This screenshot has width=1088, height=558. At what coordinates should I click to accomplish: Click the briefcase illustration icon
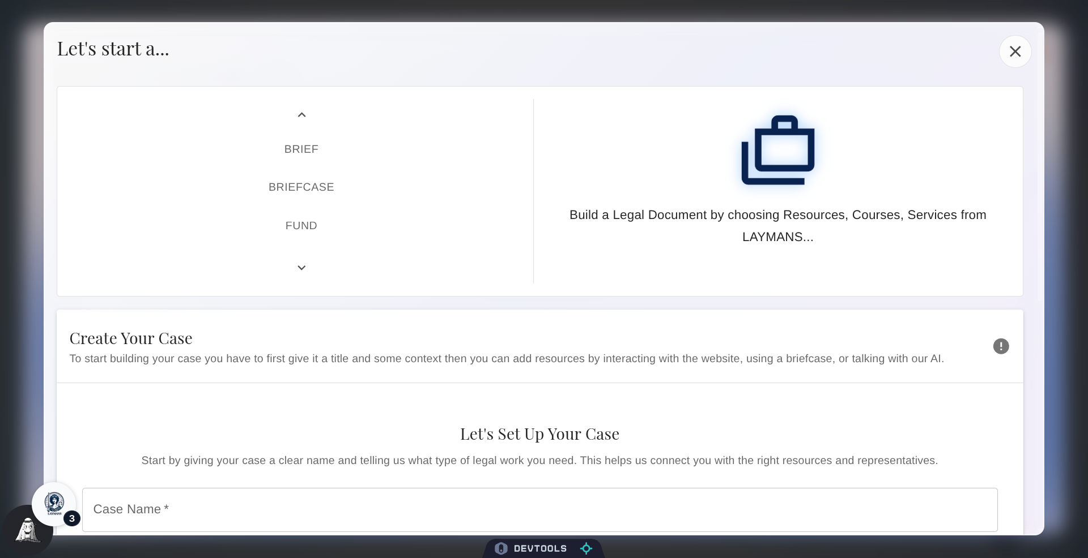click(x=777, y=150)
